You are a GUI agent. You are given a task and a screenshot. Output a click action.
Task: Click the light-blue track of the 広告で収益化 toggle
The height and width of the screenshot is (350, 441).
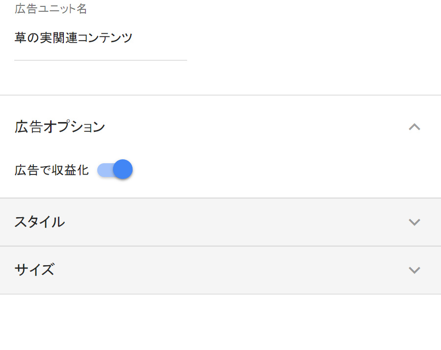pyautogui.click(x=104, y=170)
